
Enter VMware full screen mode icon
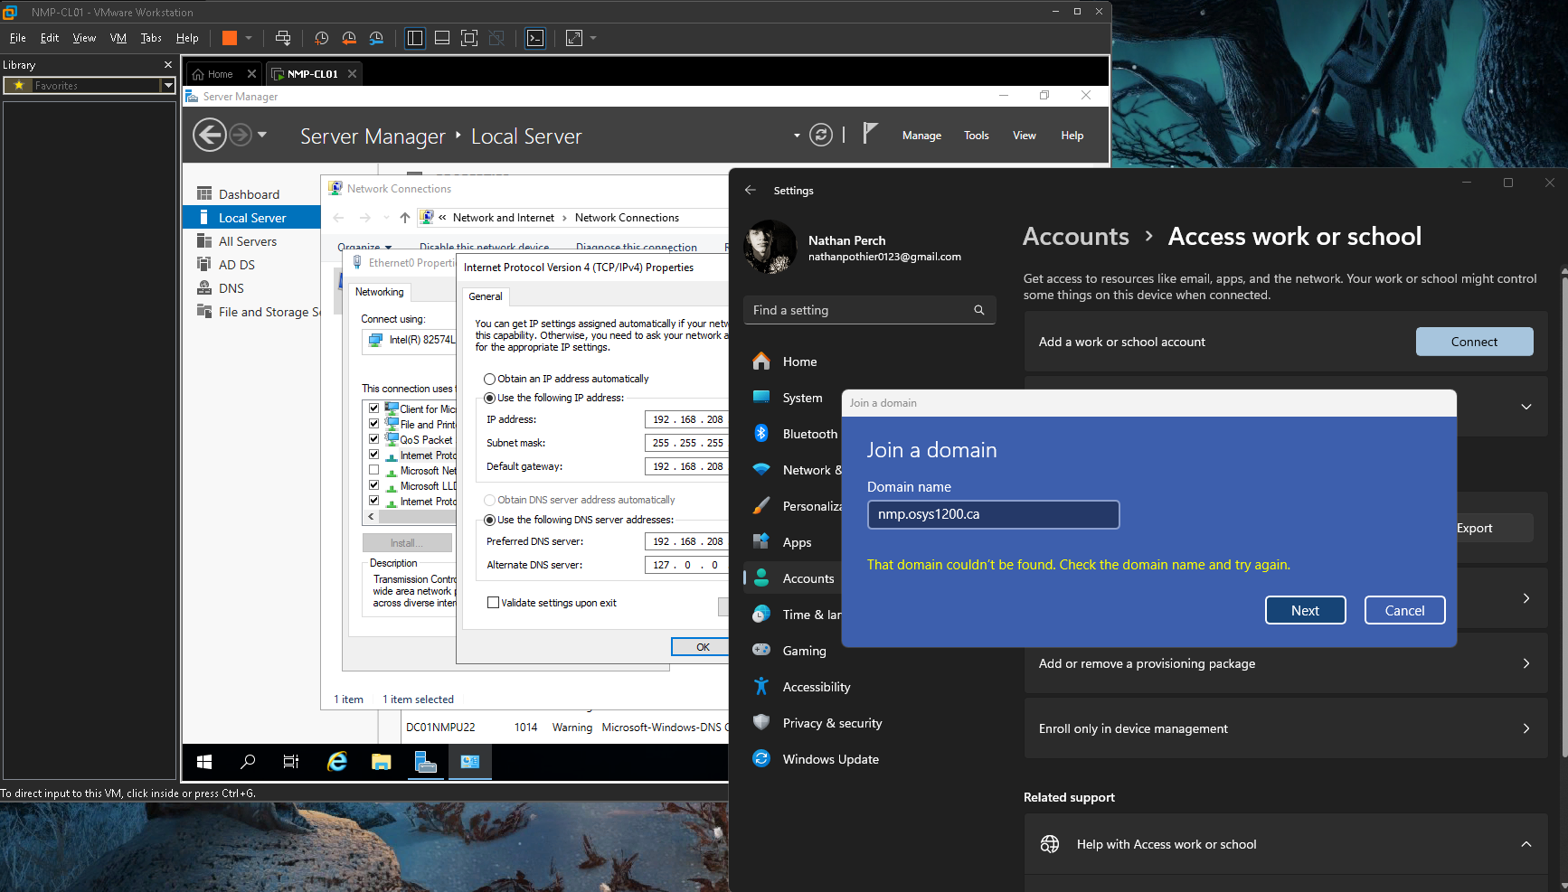(469, 38)
